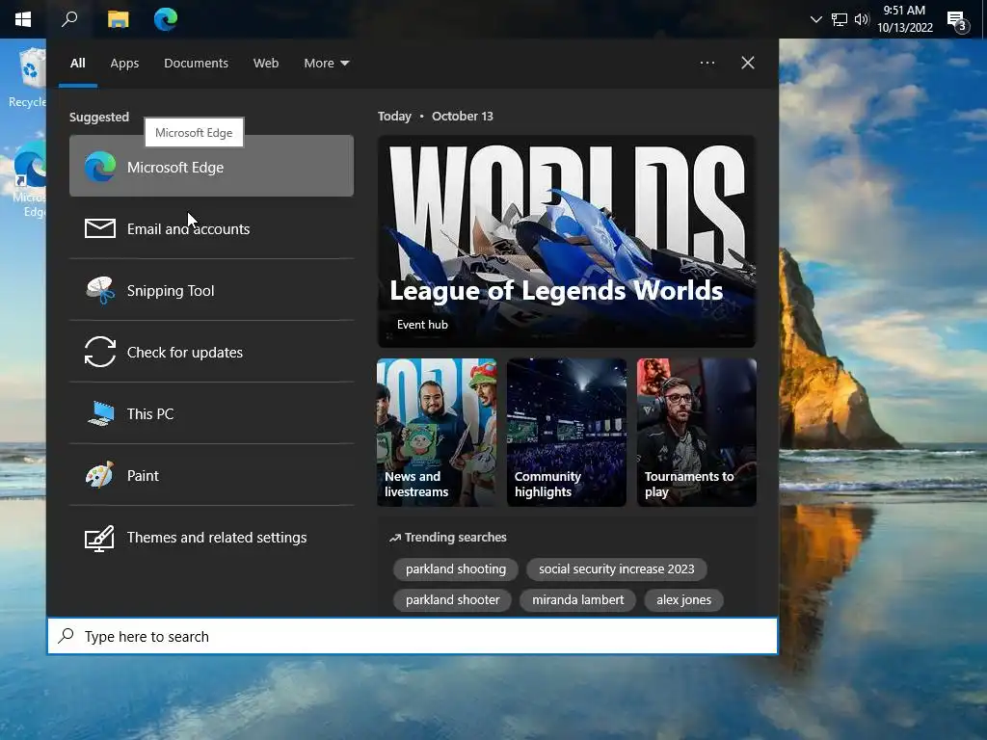Search trending term alex jones
The image size is (987, 740).
pos(683,599)
